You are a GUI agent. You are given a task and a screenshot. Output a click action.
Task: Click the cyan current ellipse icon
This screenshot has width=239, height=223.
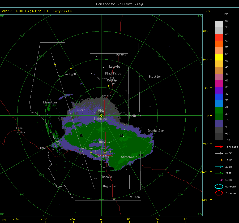(x=219, y=186)
